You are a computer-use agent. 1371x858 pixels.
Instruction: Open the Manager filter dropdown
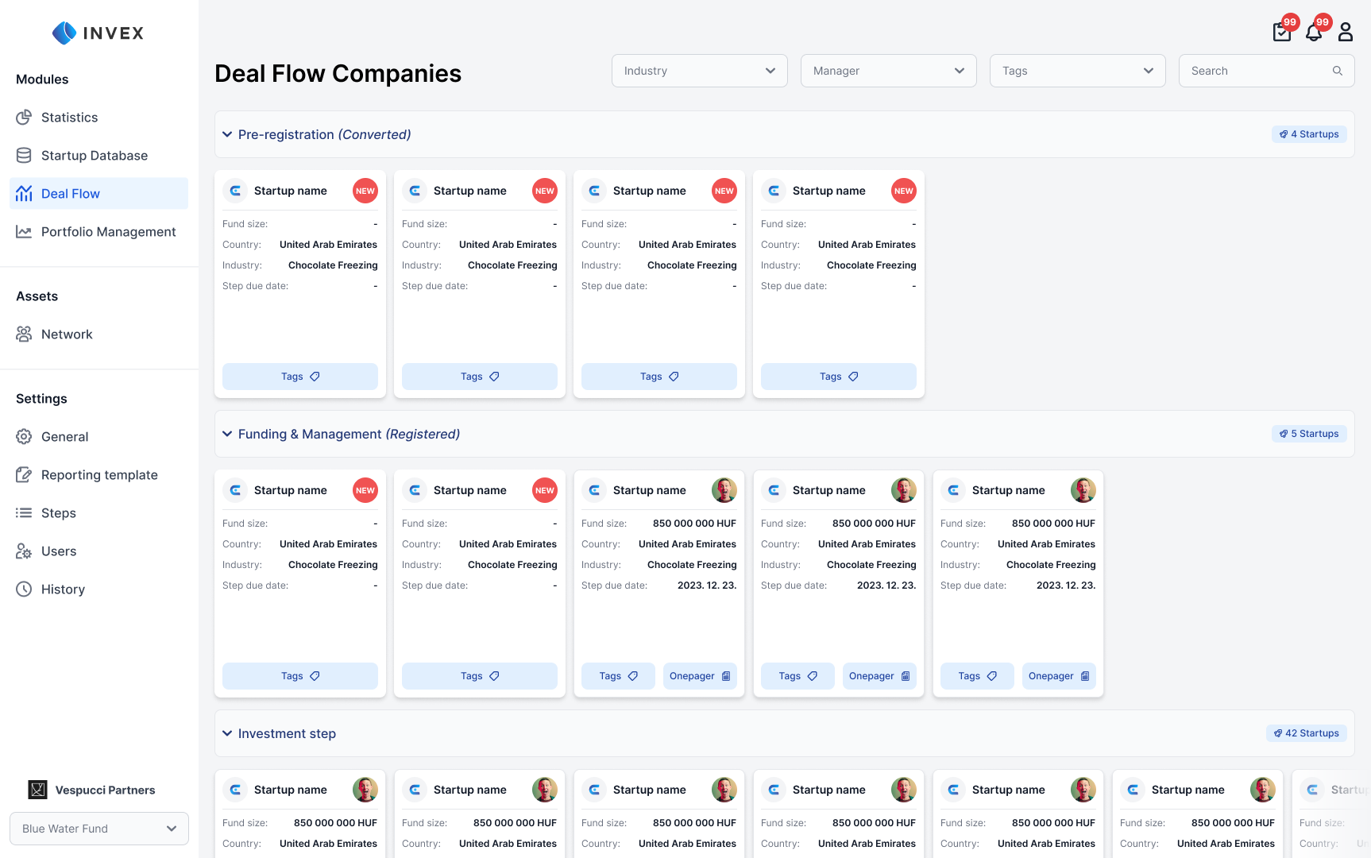tap(888, 71)
